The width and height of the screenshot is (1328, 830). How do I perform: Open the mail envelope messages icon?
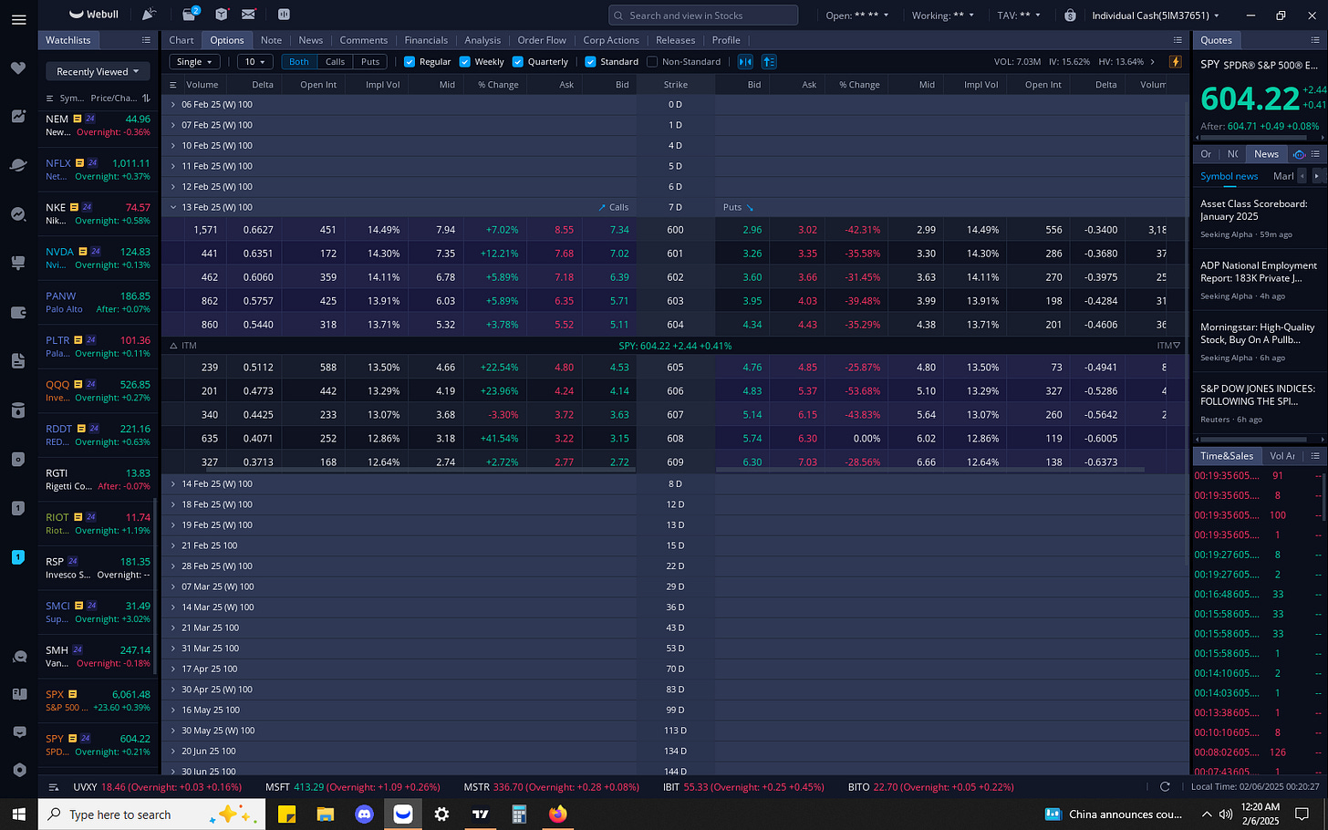[x=248, y=15]
